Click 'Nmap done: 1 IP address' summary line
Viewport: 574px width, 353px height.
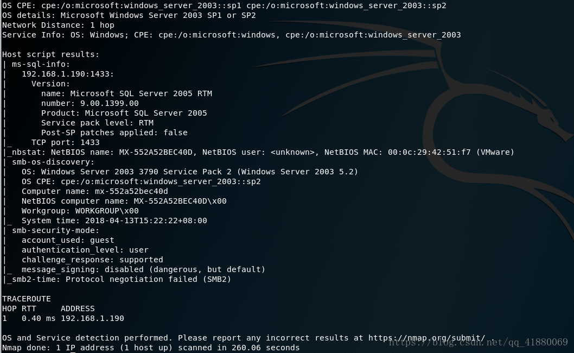(x=151, y=348)
